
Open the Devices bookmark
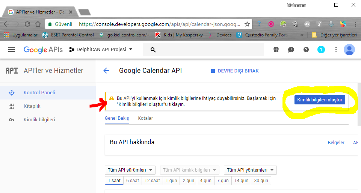[221, 35]
